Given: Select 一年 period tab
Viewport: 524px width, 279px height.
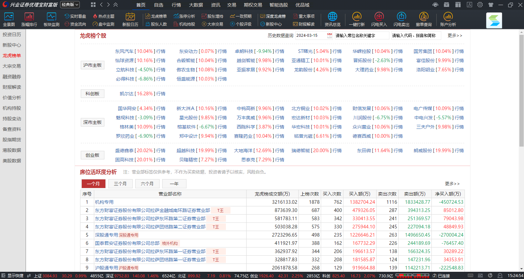Looking at the screenshot, I should [x=174, y=184].
